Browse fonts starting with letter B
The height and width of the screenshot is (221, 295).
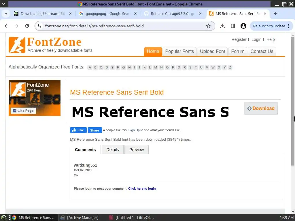[95, 67]
